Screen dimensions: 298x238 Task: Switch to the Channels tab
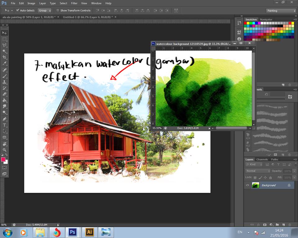pyautogui.click(x=262, y=160)
